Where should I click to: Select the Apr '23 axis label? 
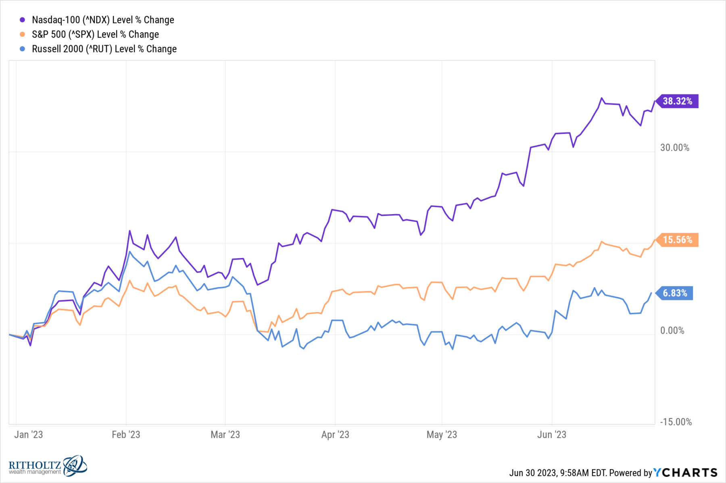(335, 435)
